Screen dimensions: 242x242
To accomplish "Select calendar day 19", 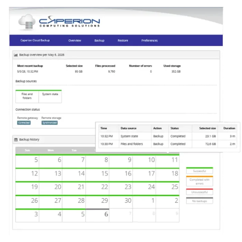I will pos(27,188).
